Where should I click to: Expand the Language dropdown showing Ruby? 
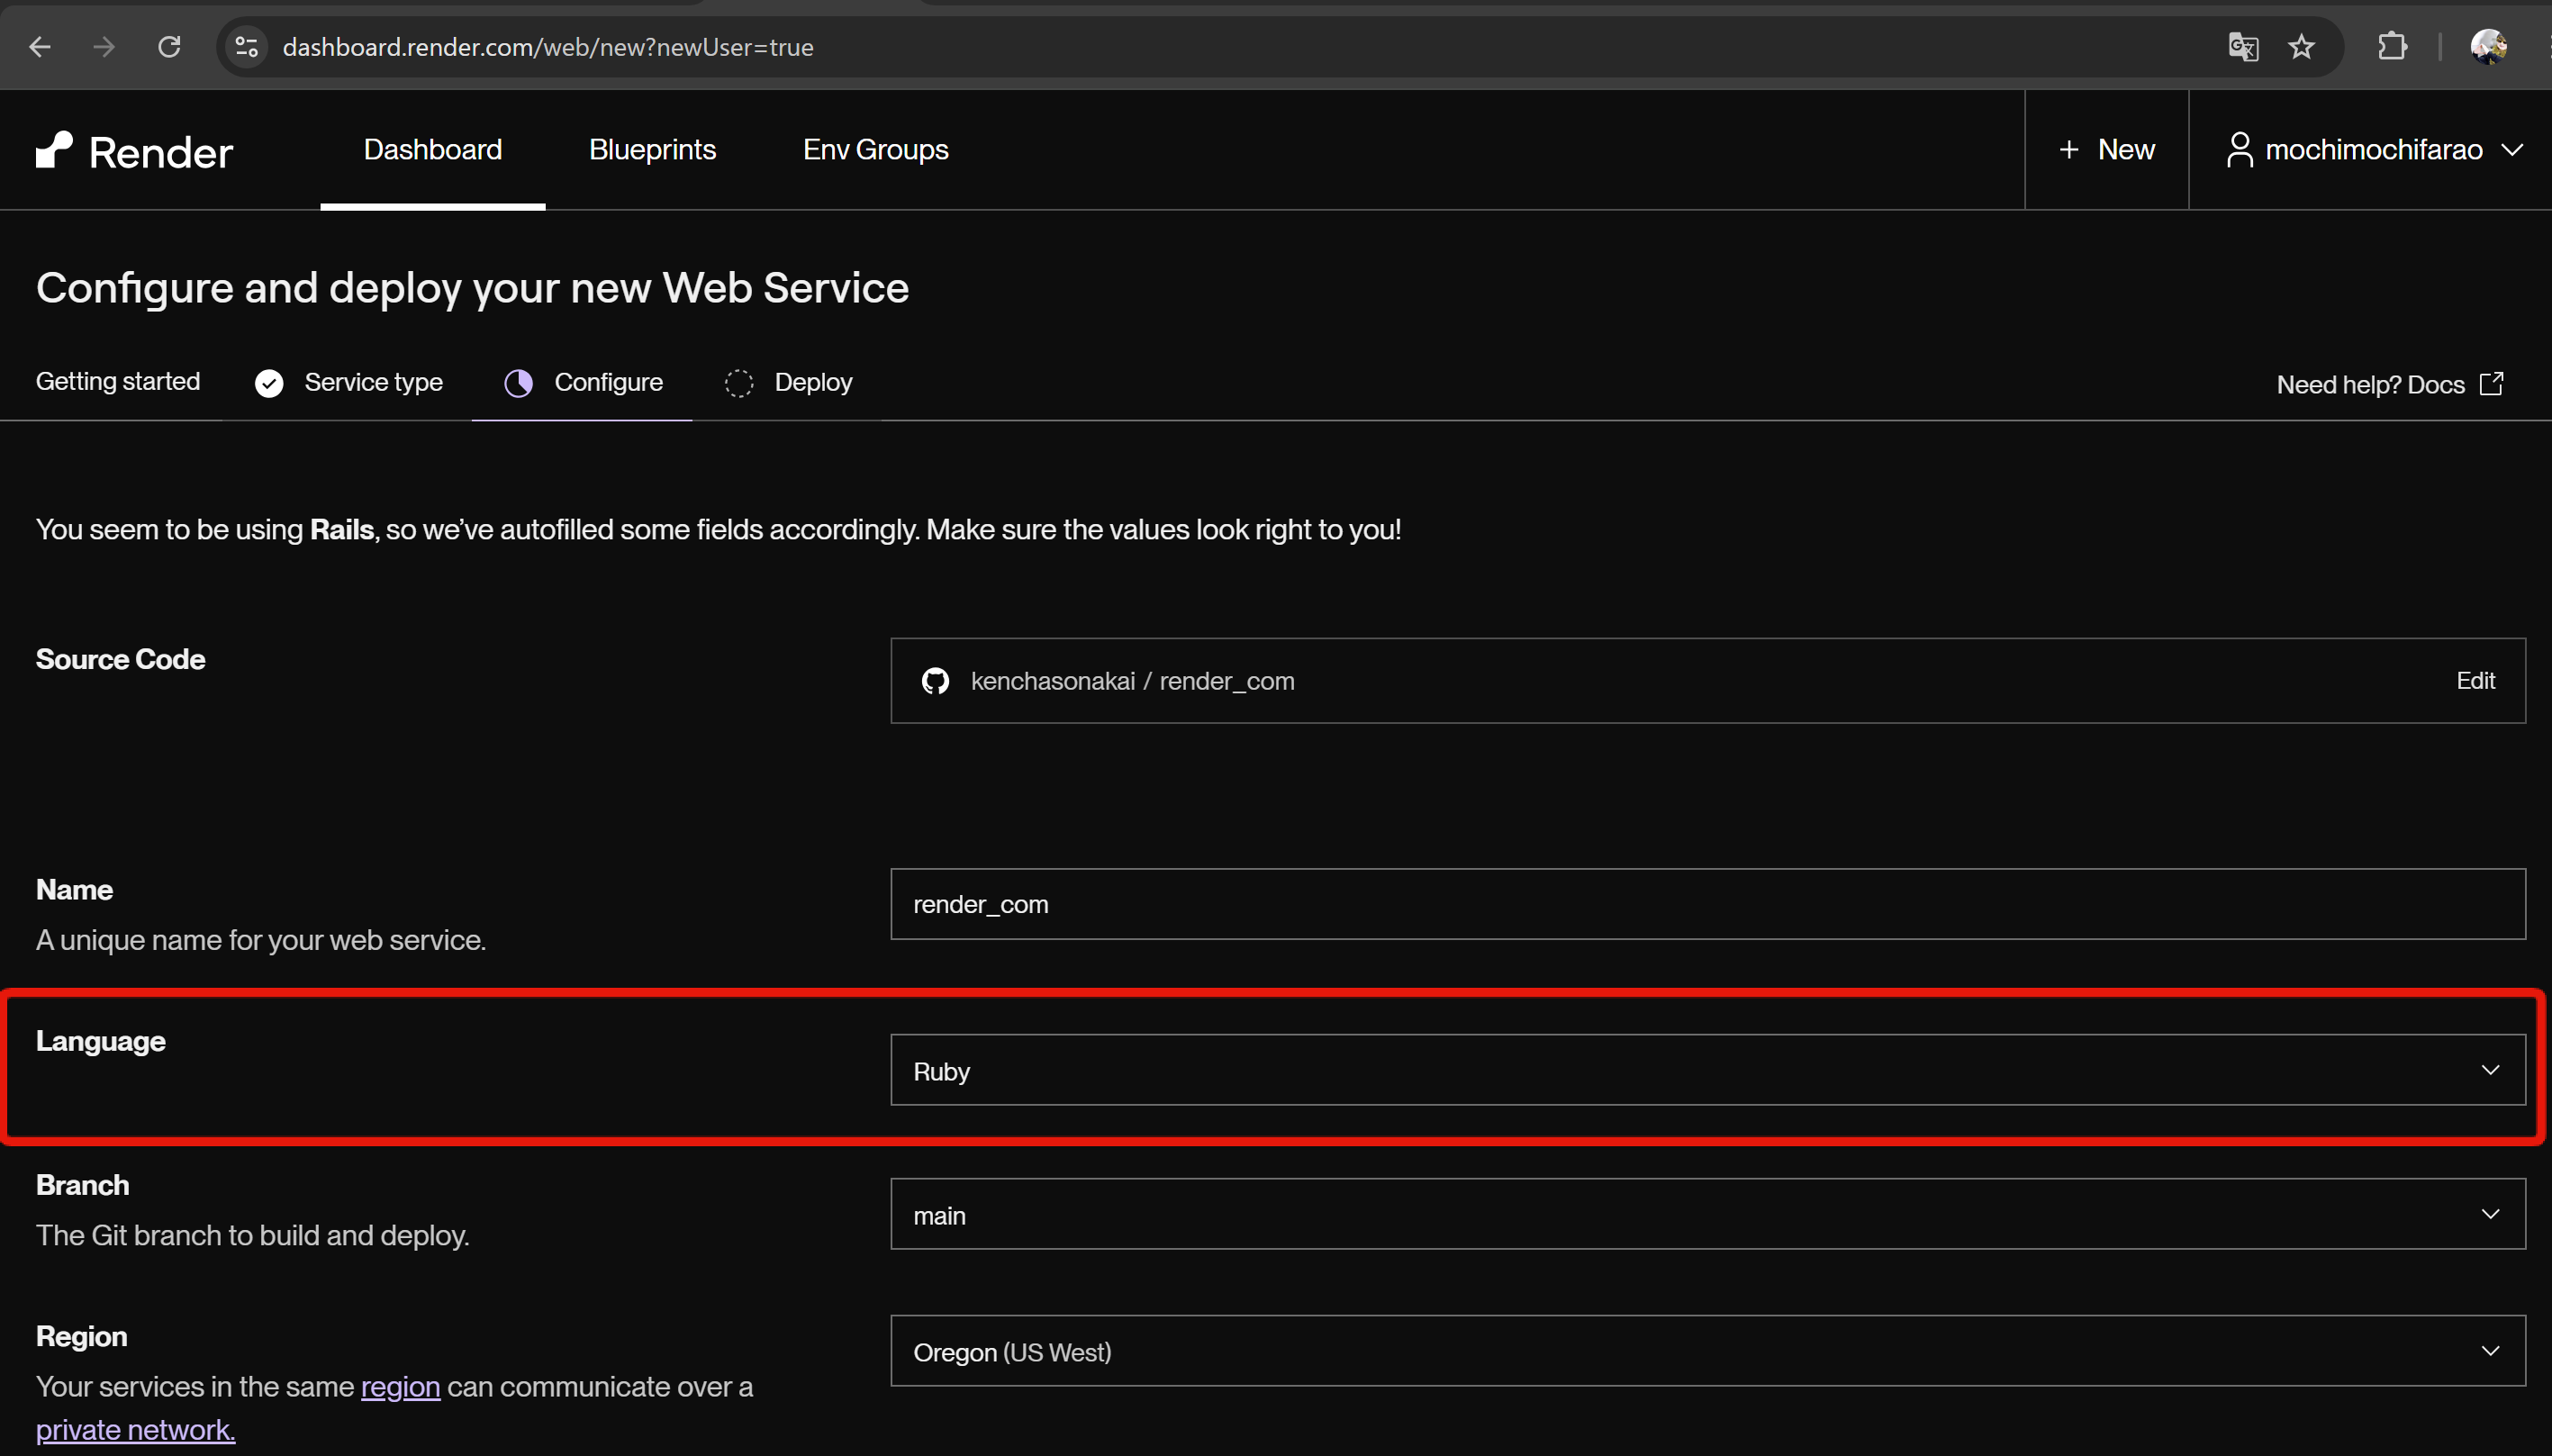click(1708, 1070)
